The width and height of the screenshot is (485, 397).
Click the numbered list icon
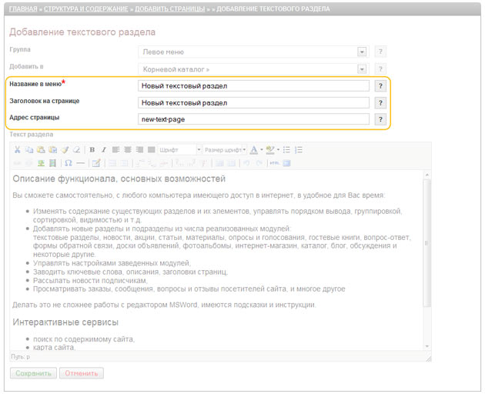299,149
